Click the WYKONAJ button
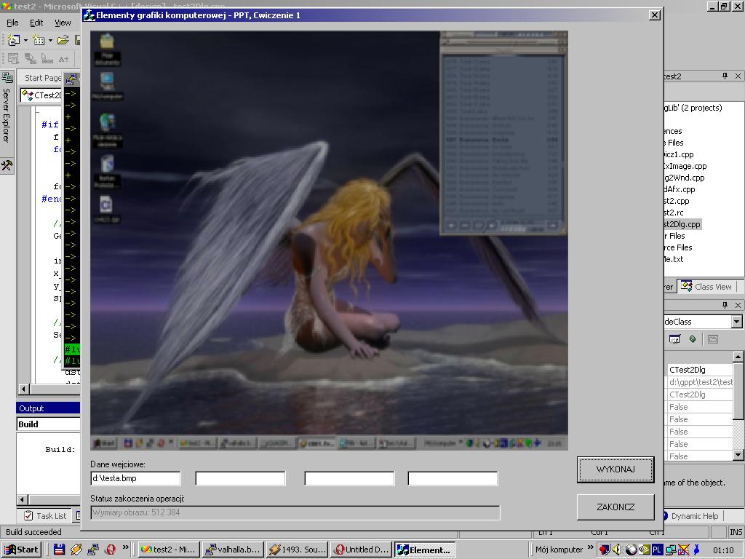The image size is (745, 559). 615,469
